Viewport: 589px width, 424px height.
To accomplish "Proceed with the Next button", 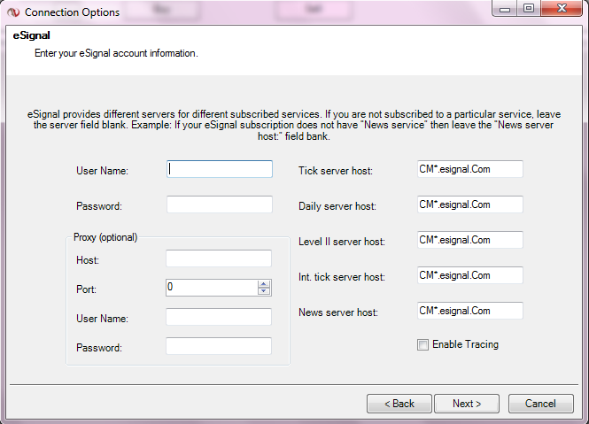I will (x=467, y=404).
